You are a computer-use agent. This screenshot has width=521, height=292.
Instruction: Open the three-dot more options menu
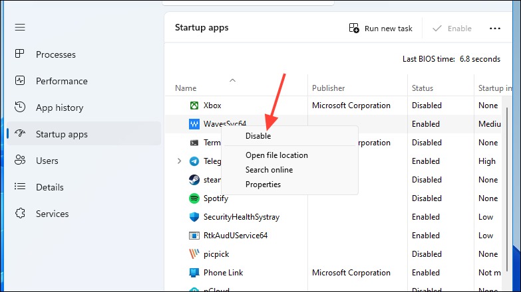495,29
